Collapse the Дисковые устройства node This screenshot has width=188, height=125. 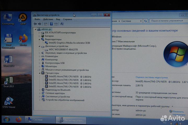click(39, 46)
